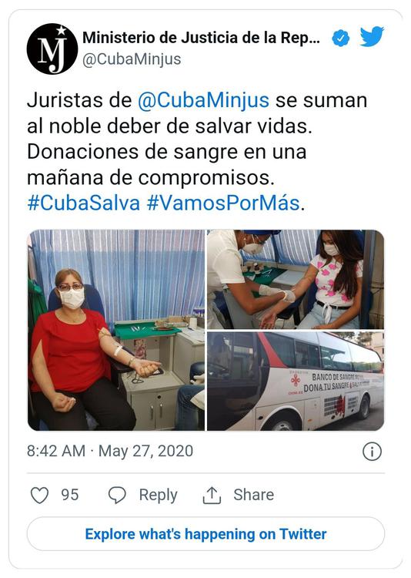View photo of nurse drawing blood
411x578 pixels.
pos(296,280)
